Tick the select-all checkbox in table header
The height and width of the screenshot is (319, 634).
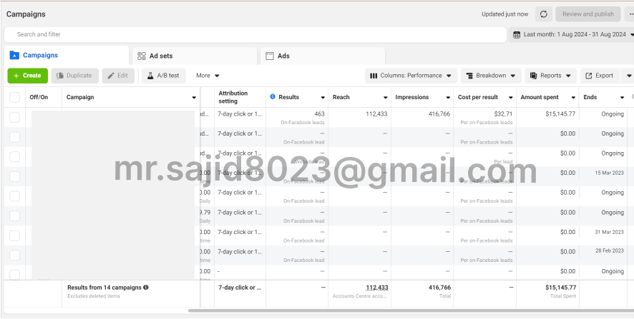point(15,97)
